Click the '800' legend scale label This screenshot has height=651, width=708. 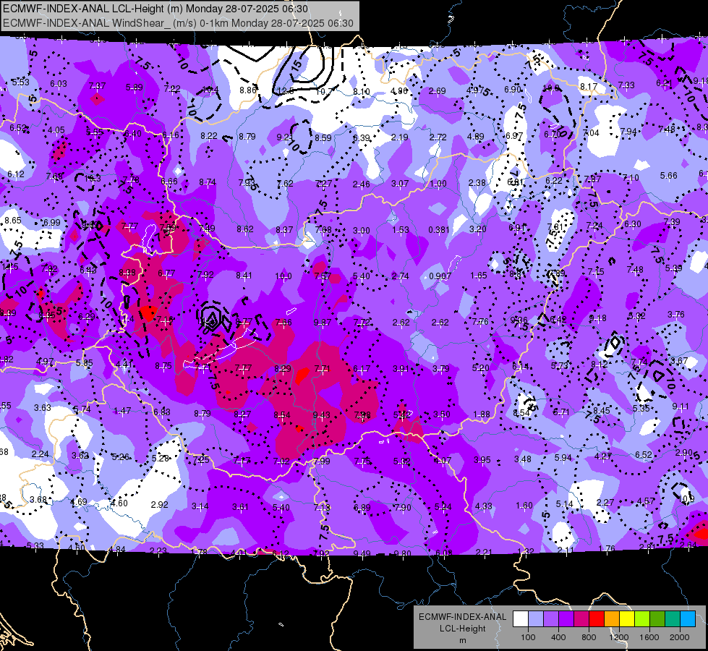coord(589,637)
